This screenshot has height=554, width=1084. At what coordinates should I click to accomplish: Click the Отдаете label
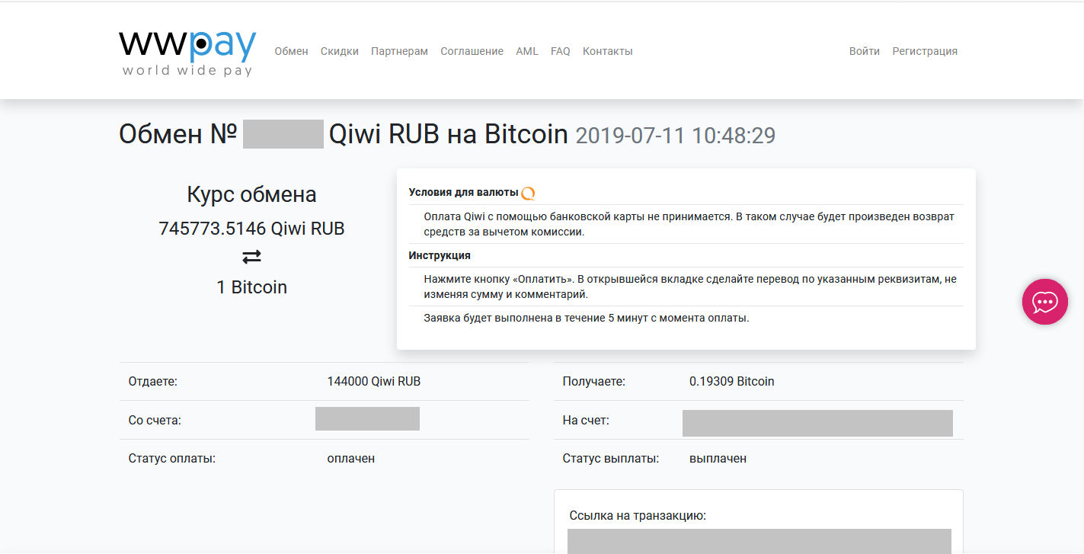click(153, 381)
